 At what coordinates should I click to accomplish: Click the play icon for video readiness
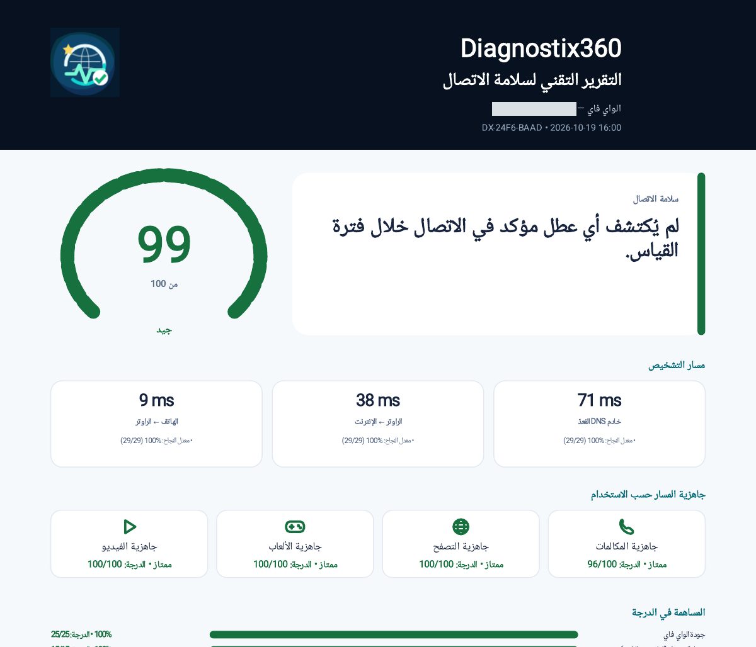pyautogui.click(x=130, y=526)
